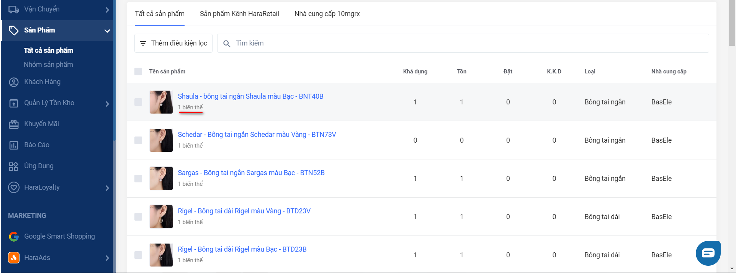This screenshot has width=736, height=273.
Task: Open the chat support bubble
Action: click(708, 253)
